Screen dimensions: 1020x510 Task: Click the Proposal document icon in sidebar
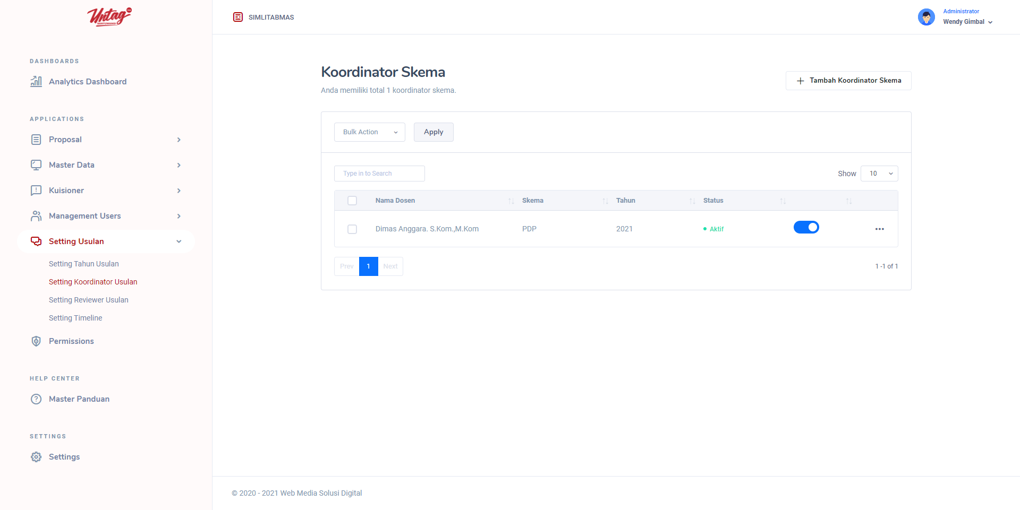36,140
